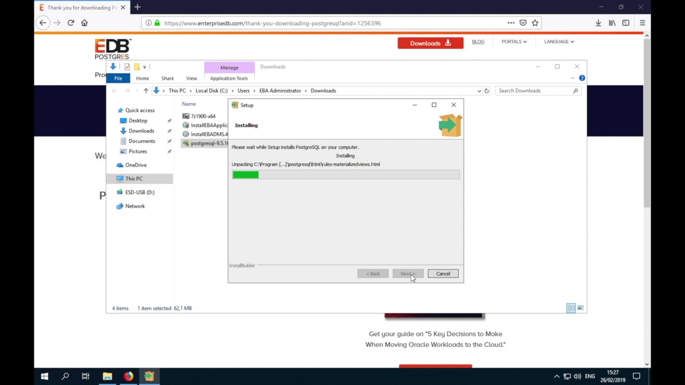Select This PC in navigation pane
Image resolution: width=685 pixels, height=385 pixels.
(x=134, y=179)
